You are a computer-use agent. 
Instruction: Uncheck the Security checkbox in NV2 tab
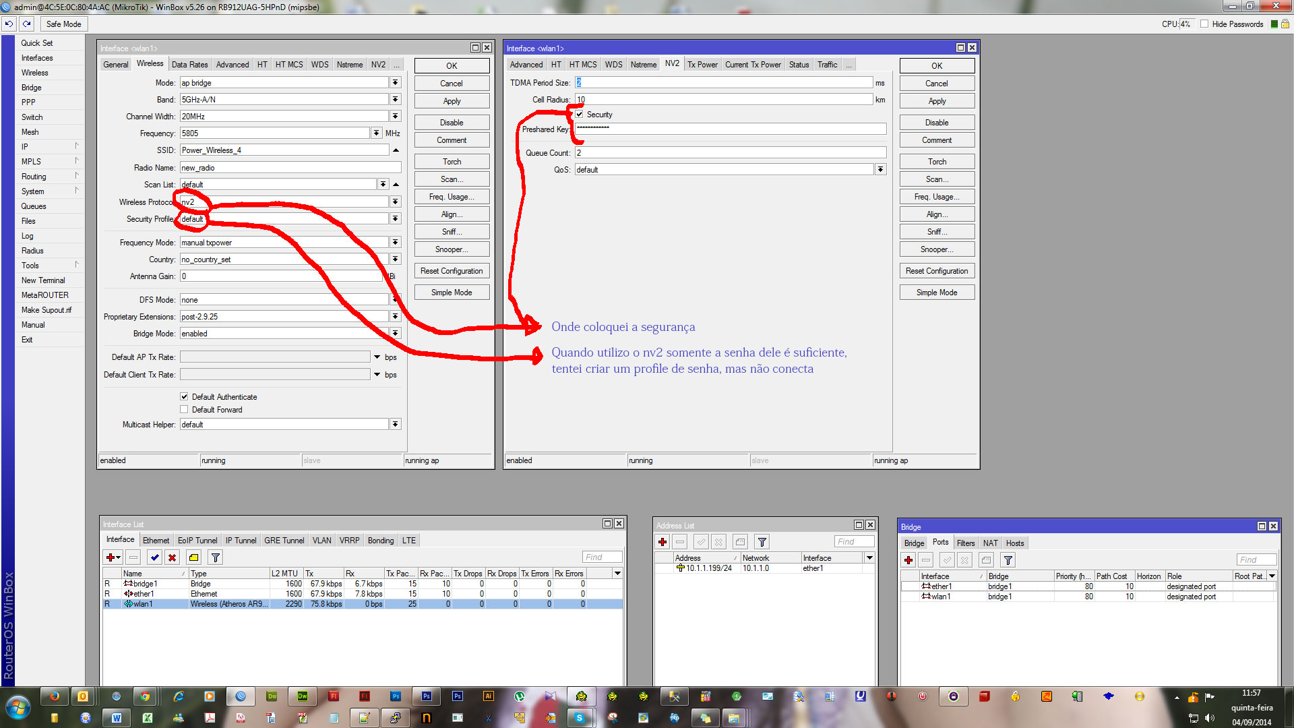pyautogui.click(x=579, y=114)
